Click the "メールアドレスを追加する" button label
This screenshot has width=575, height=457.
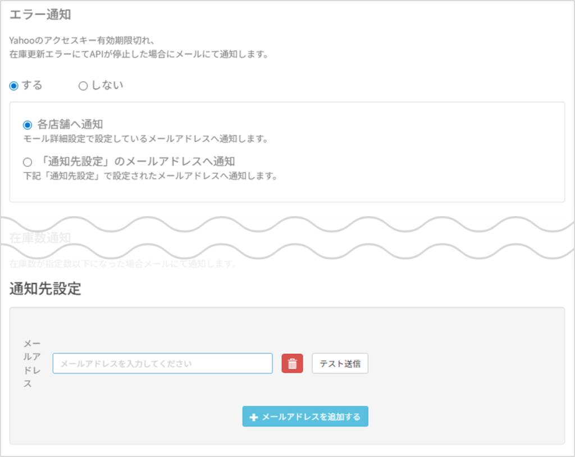point(311,417)
